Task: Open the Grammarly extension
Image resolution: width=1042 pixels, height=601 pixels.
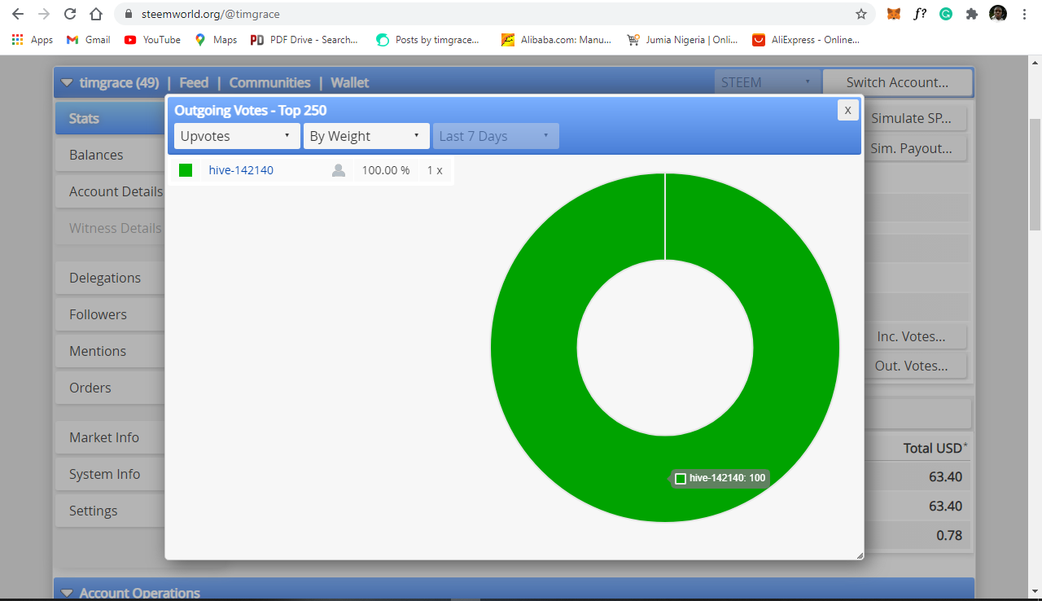Action: [x=945, y=14]
